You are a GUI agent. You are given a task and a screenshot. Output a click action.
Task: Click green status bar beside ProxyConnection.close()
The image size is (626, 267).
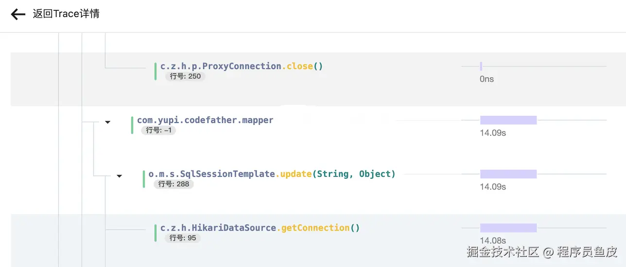pyautogui.click(x=156, y=71)
